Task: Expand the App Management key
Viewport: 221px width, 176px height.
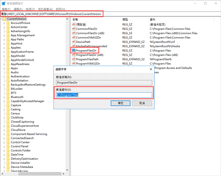Action: 3,35
